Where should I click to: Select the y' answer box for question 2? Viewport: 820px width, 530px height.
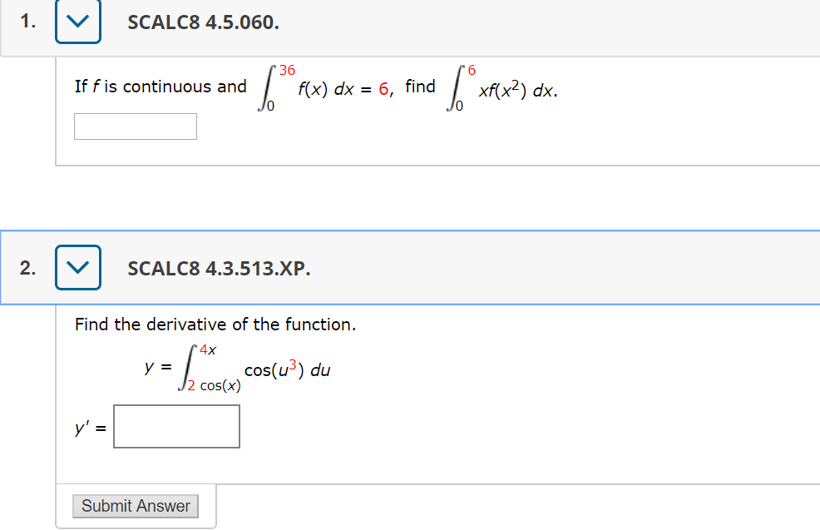(x=176, y=425)
